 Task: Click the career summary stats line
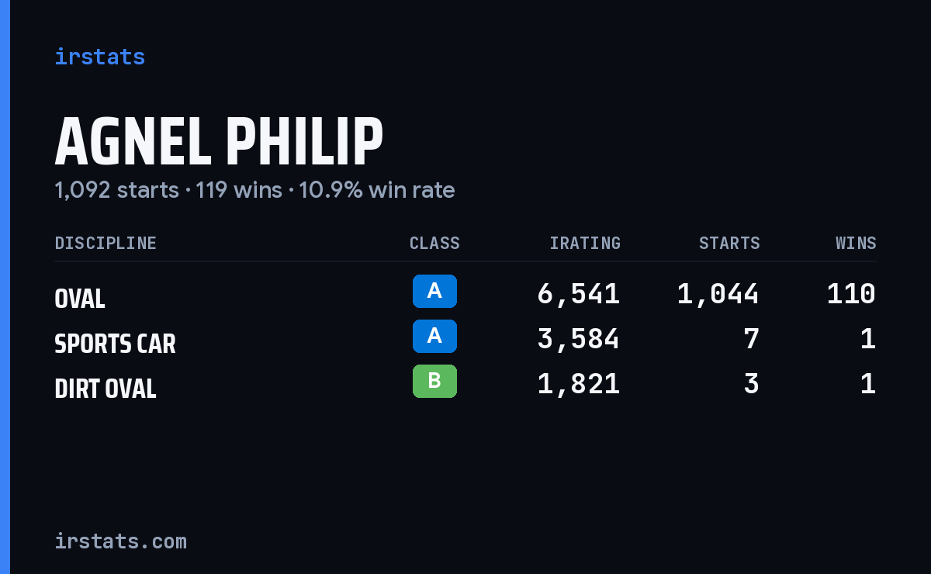point(254,190)
